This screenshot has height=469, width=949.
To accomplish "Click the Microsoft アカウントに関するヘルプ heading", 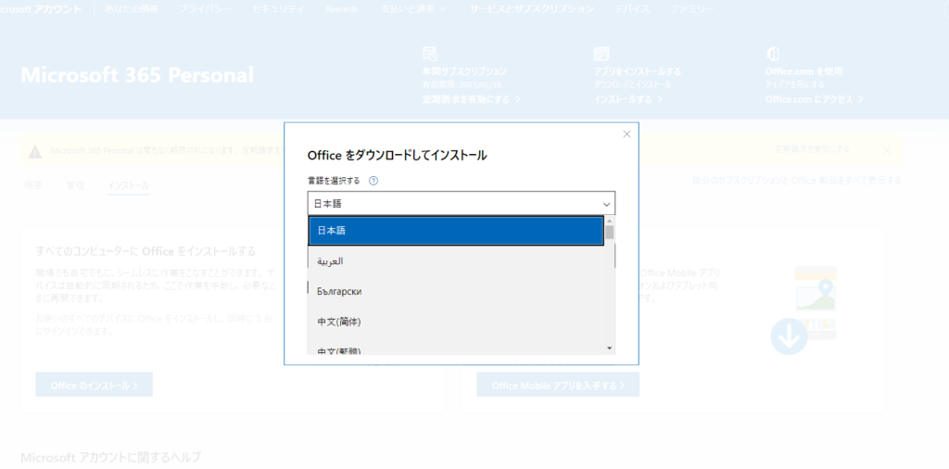I will coord(110,457).
